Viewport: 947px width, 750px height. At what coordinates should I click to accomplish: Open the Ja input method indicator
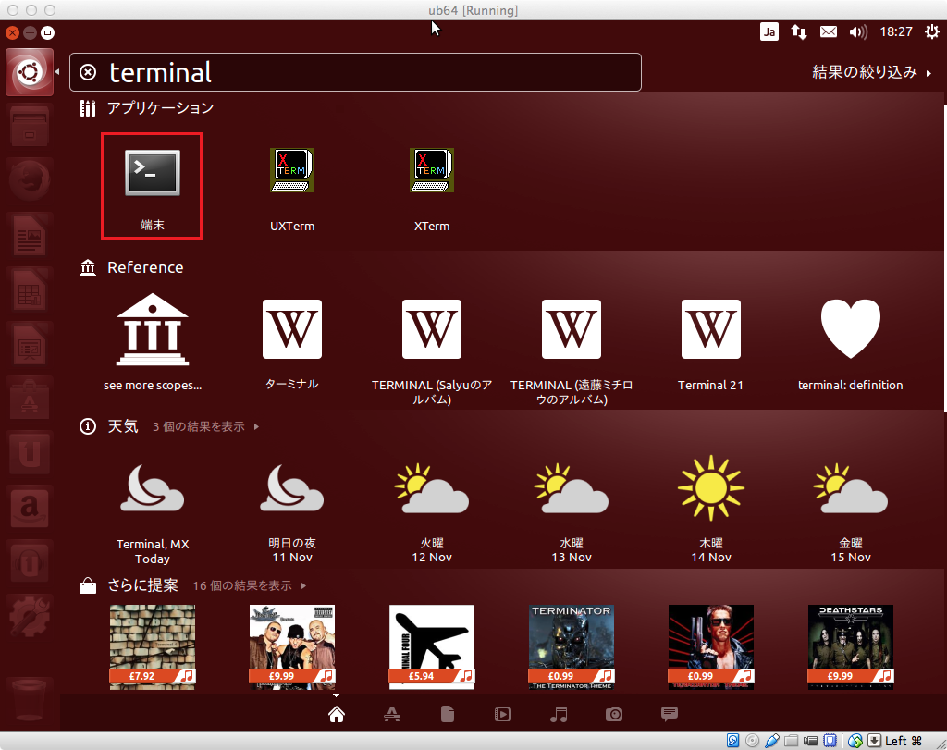click(769, 32)
